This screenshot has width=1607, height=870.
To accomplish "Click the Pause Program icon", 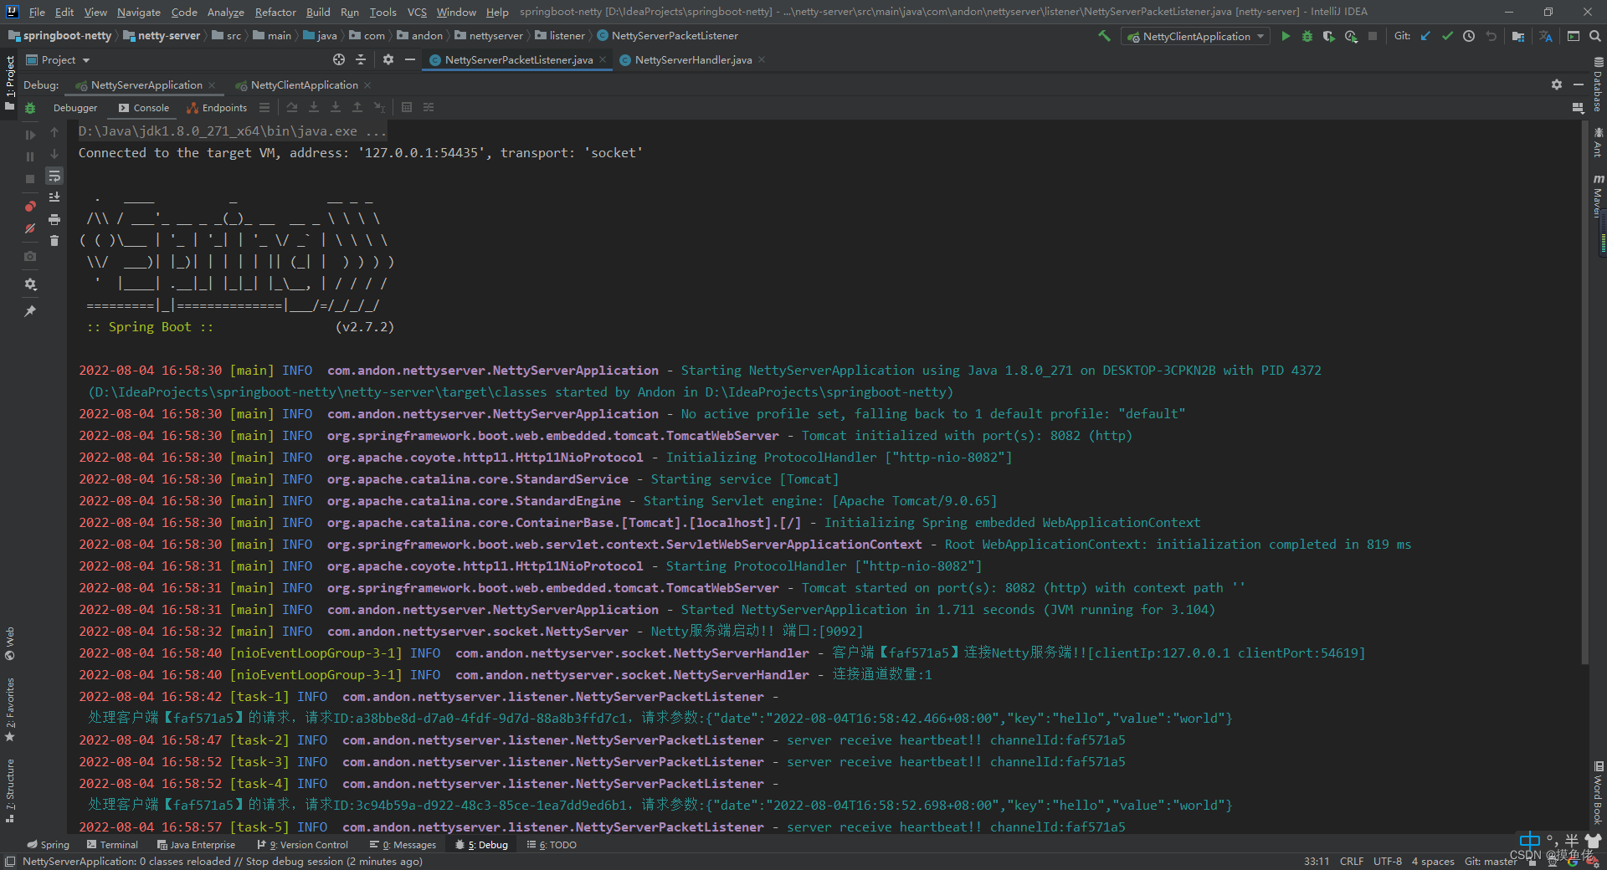I will [30, 156].
